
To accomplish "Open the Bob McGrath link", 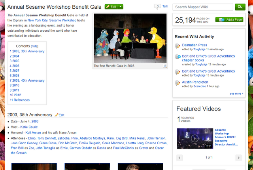I will click(68, 143).
